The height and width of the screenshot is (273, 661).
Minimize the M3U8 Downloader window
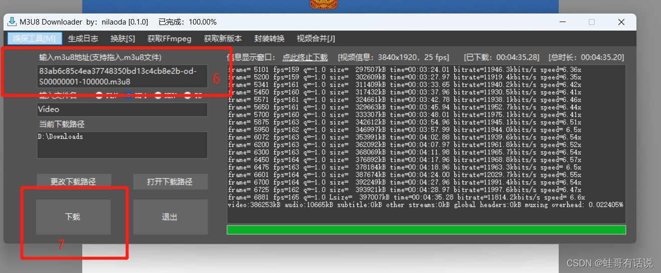point(562,22)
